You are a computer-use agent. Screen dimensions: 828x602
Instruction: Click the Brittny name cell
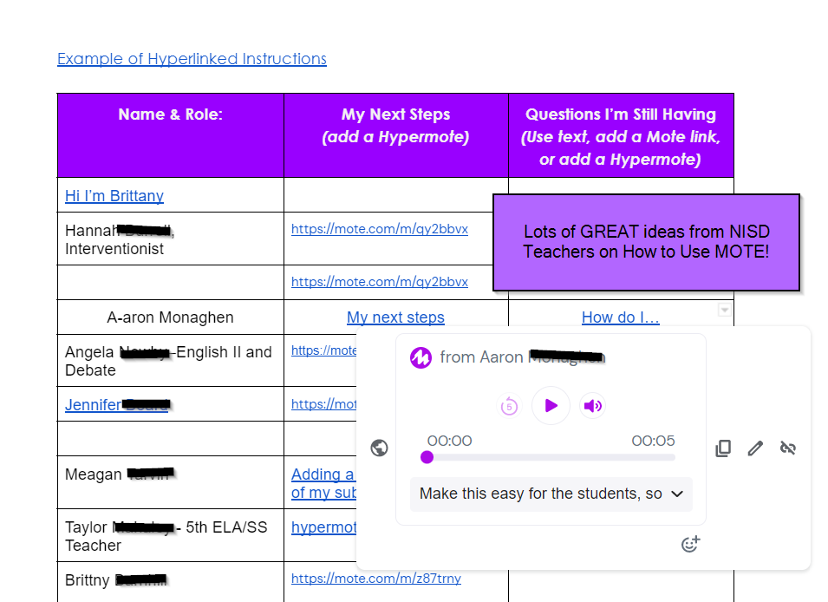pyautogui.click(x=171, y=581)
